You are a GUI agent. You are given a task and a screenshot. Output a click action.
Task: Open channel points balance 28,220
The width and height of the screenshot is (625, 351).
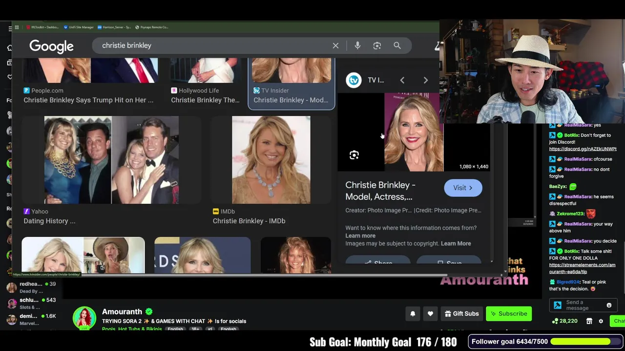tap(565, 321)
